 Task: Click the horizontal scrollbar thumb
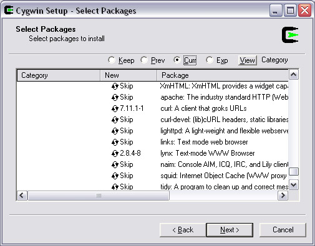click(99, 196)
